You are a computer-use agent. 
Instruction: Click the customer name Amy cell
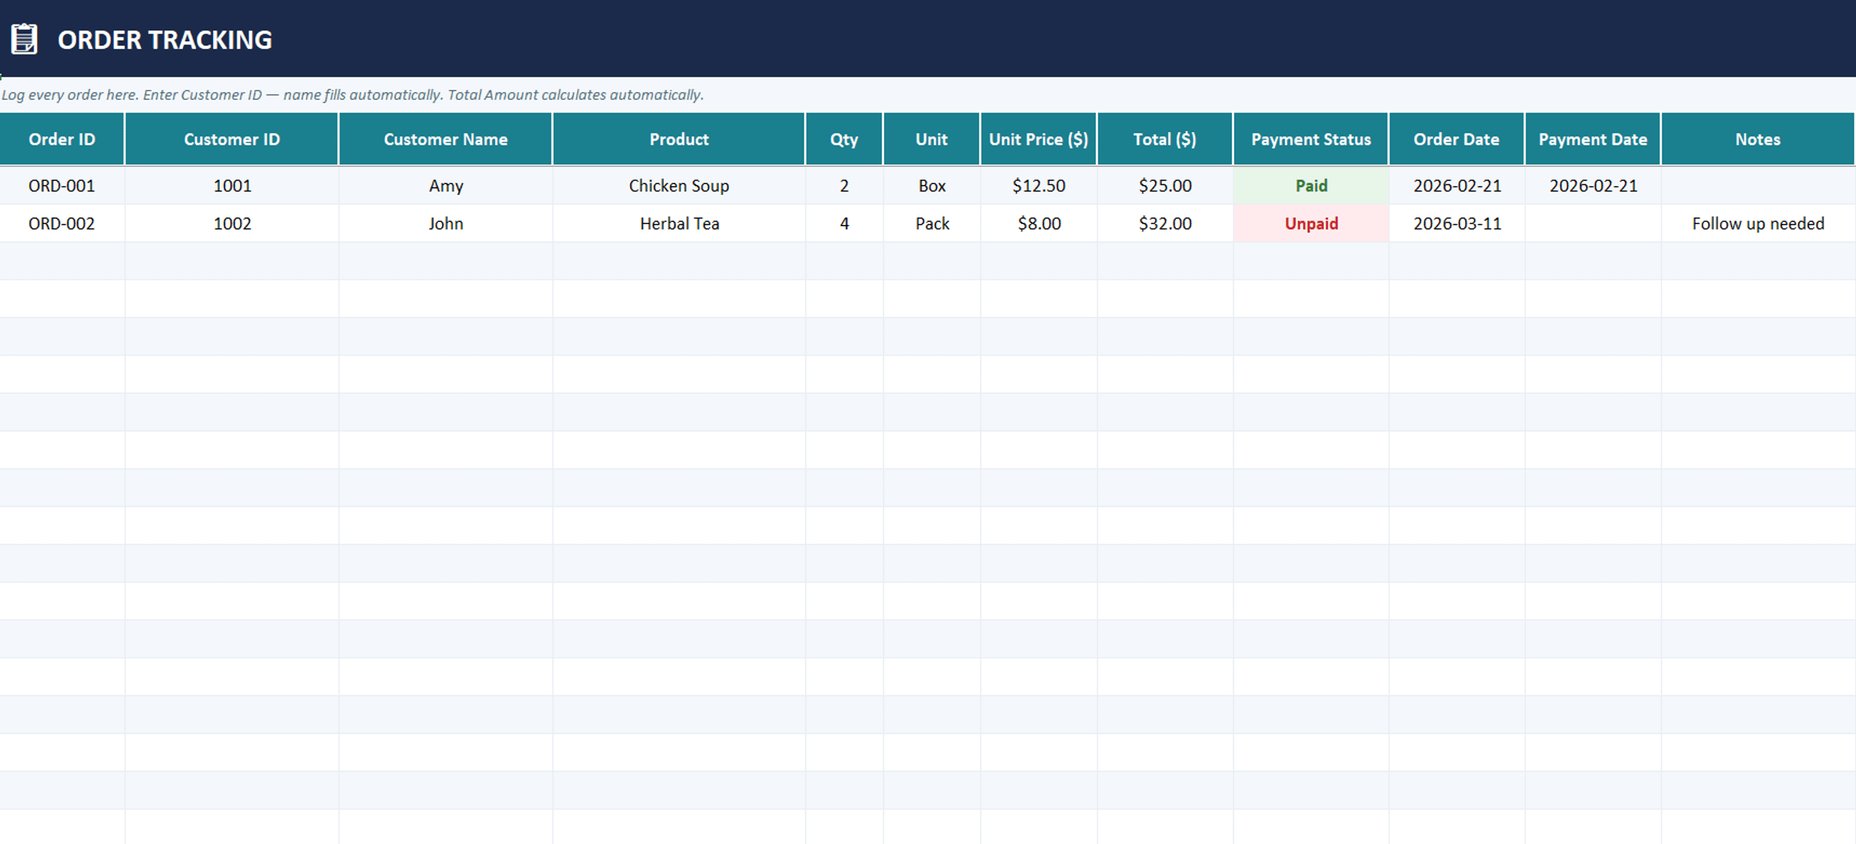click(x=446, y=186)
